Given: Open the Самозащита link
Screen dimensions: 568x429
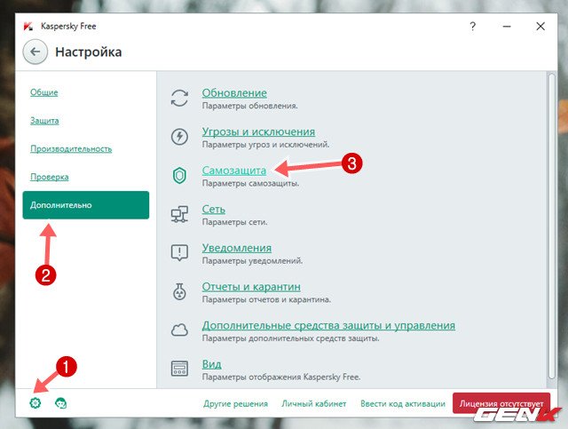Looking at the screenshot, I should pyautogui.click(x=234, y=171).
